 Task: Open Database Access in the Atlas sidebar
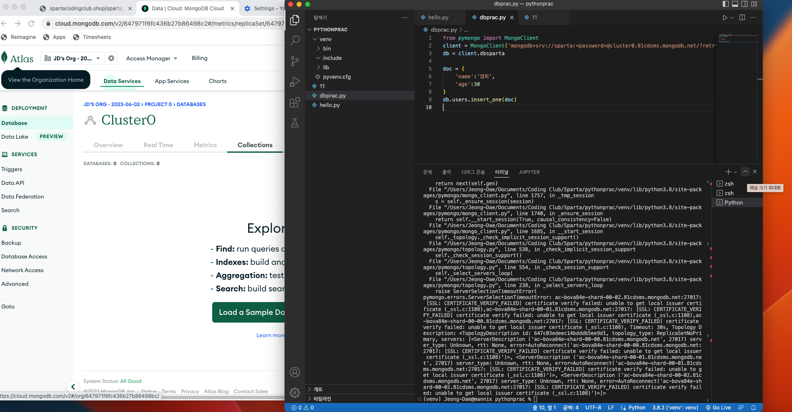[x=24, y=256]
